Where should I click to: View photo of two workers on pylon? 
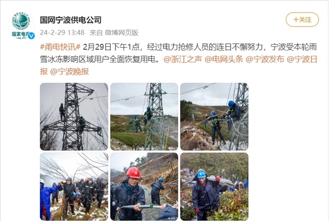click(x=74, y=116)
